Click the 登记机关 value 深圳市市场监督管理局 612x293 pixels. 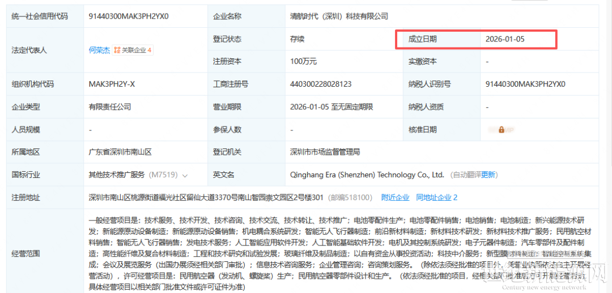pos(325,152)
